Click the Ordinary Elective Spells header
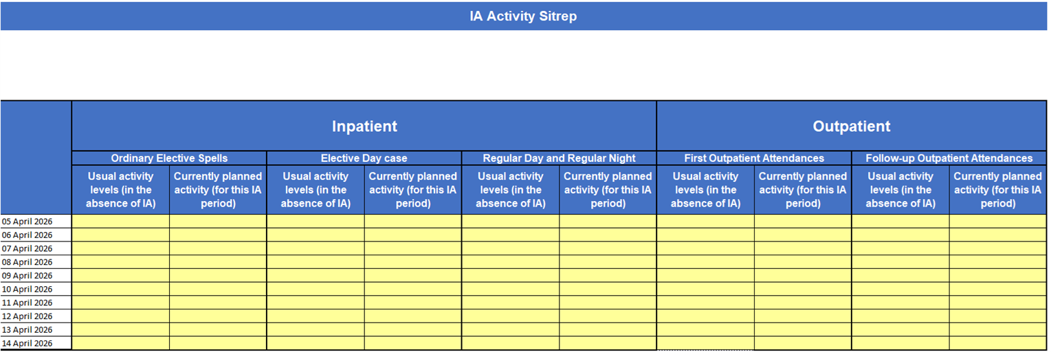1051x352 pixels. click(x=169, y=159)
